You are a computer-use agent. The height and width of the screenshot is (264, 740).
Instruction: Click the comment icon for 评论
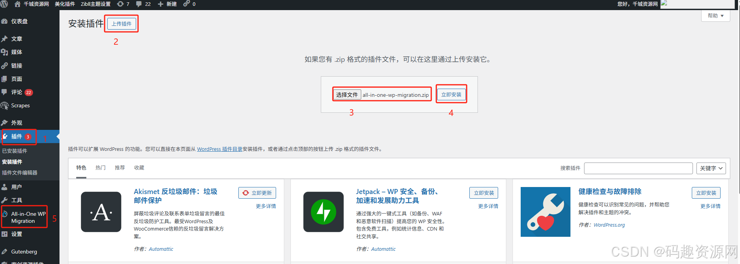click(5, 92)
